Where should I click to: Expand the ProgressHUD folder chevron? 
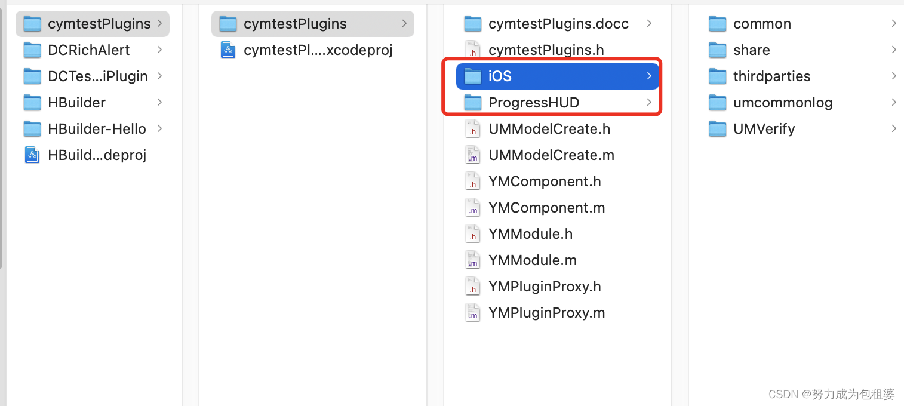[x=649, y=103]
